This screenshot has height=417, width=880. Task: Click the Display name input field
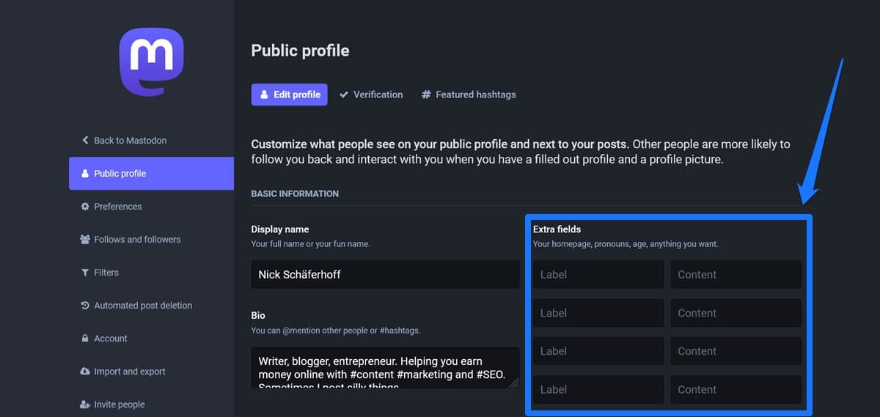coord(385,275)
